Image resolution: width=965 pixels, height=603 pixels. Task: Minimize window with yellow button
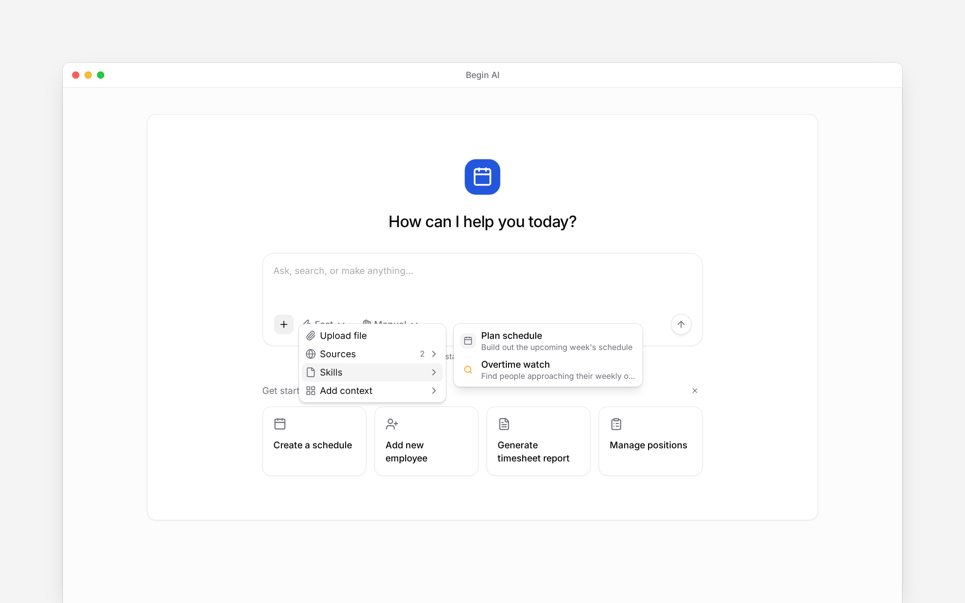pos(88,75)
